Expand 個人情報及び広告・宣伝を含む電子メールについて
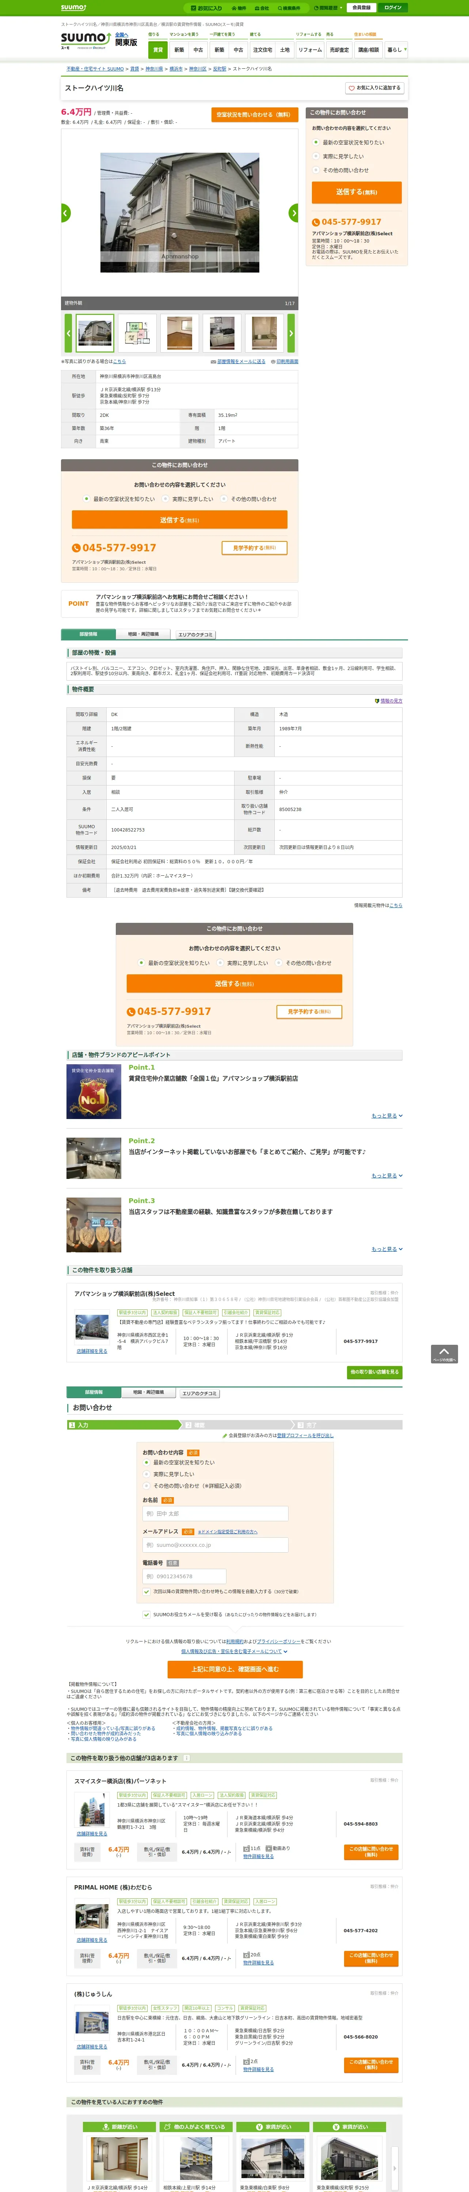Image resolution: width=469 pixels, height=2192 pixels. tap(234, 1652)
